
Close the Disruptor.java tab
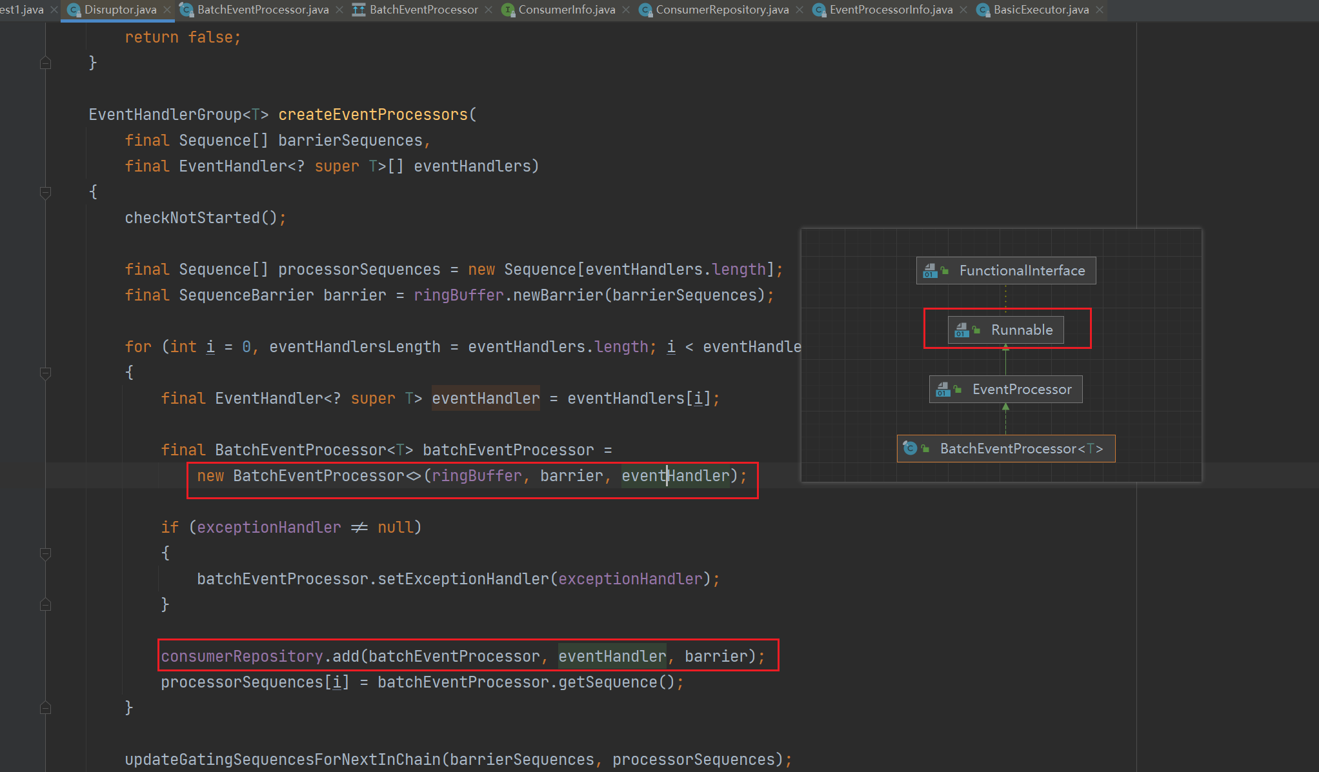coord(167,10)
